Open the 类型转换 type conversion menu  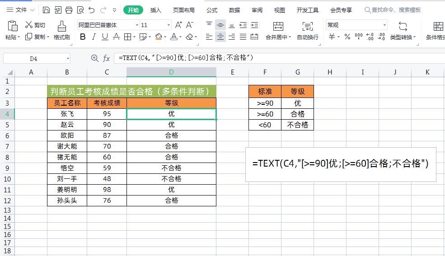(403, 31)
